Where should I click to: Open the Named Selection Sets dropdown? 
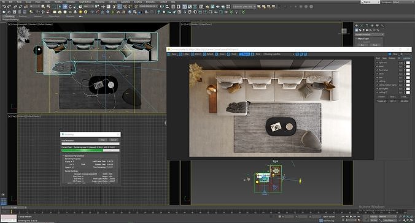pyautogui.click(x=148, y=6)
